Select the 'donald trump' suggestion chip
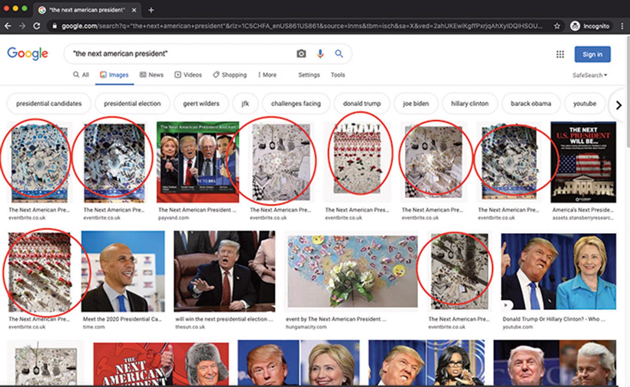Viewport: 630px width, 387px height. 362,104
